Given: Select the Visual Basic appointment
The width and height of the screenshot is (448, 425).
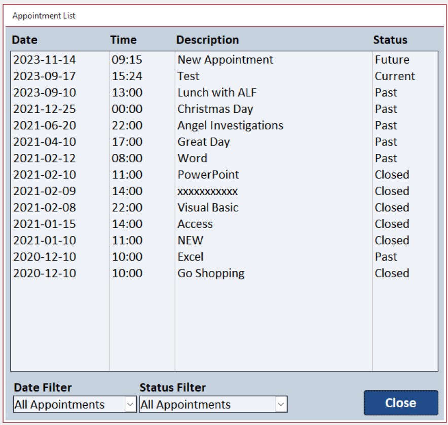Looking at the screenshot, I should coord(207,208).
